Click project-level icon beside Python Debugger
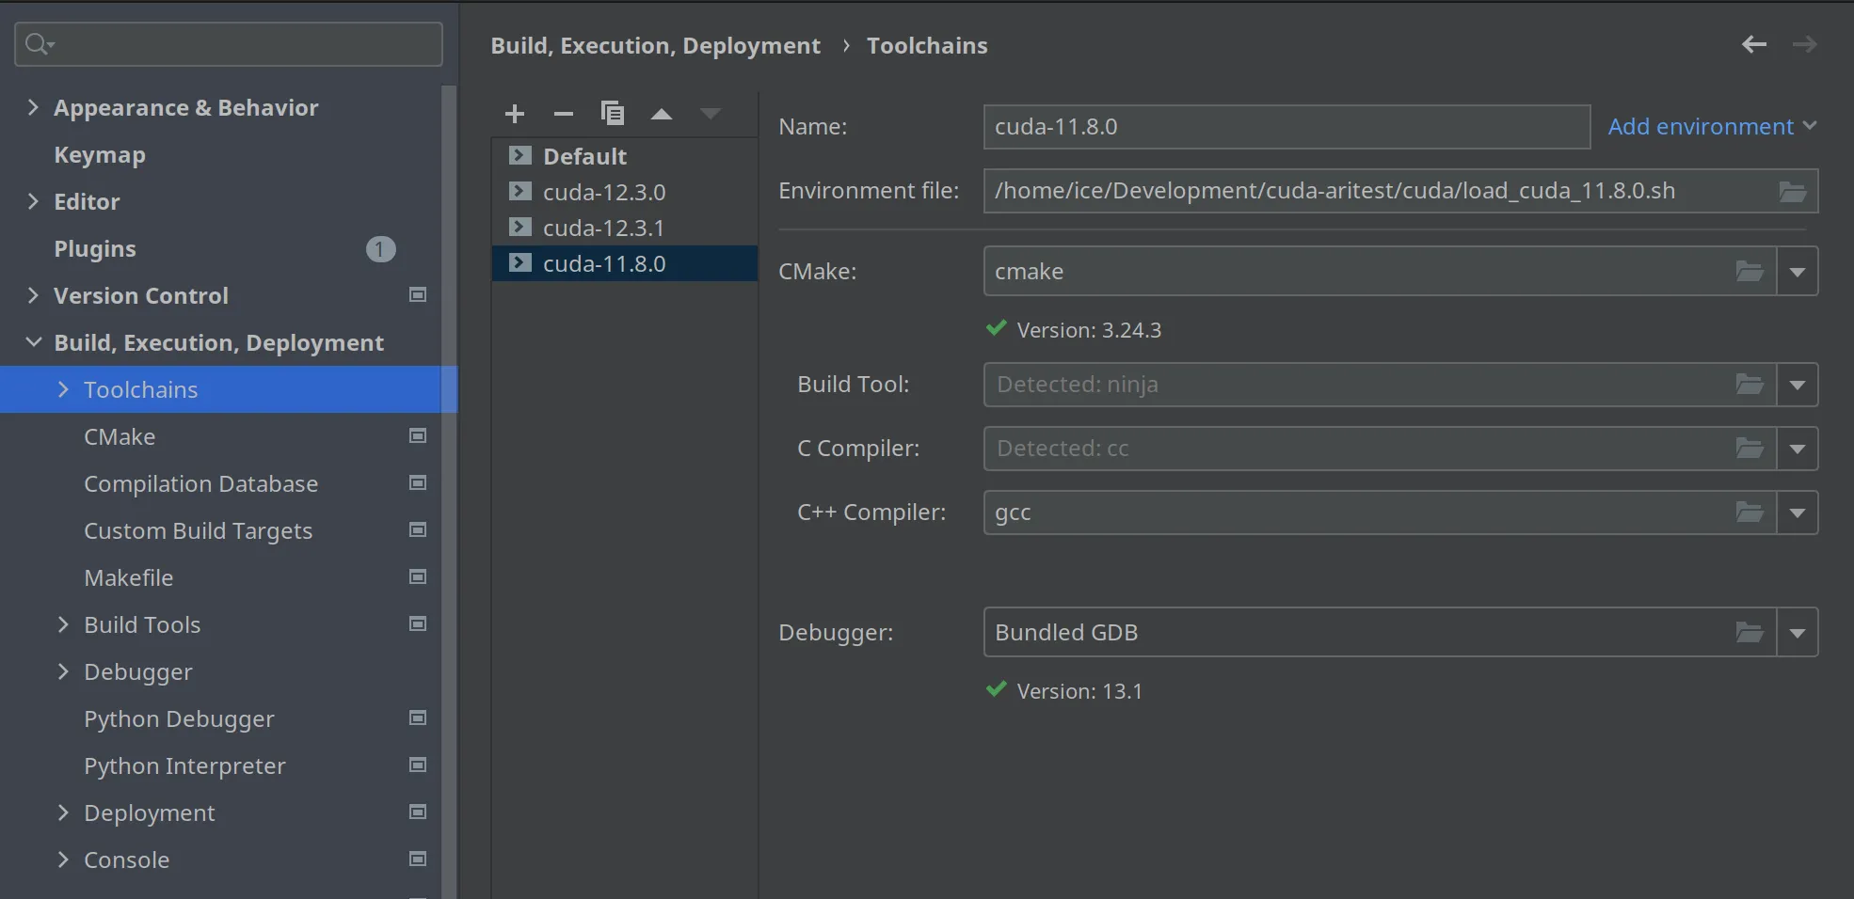Image resolution: width=1854 pixels, height=899 pixels. pyautogui.click(x=418, y=718)
